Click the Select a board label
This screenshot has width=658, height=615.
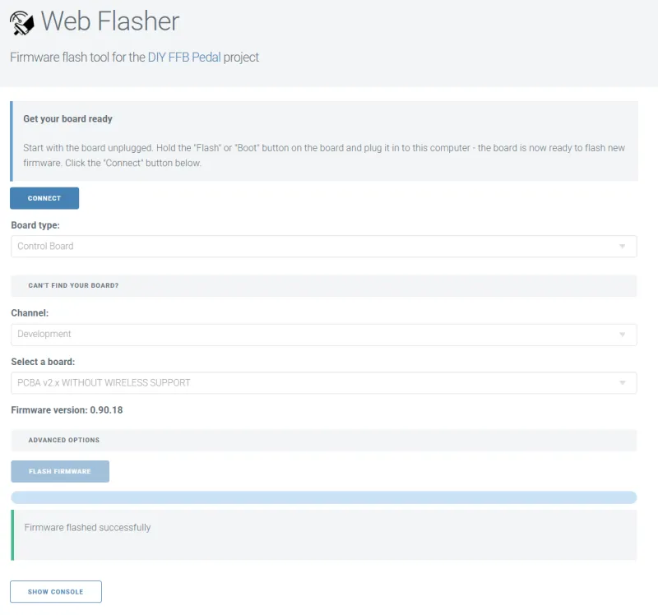pyautogui.click(x=43, y=362)
